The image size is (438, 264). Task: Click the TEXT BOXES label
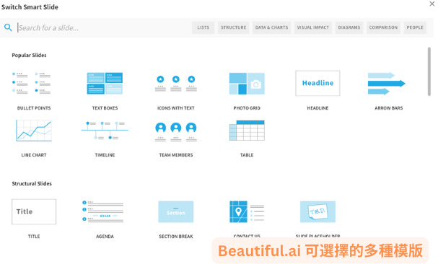pyautogui.click(x=105, y=107)
